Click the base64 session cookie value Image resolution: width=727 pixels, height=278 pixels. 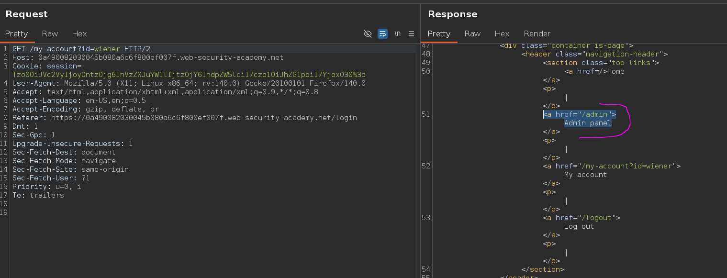pos(189,75)
